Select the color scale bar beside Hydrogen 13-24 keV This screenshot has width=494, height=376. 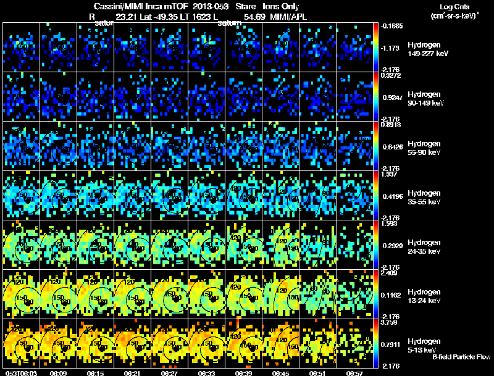[x=375, y=295]
